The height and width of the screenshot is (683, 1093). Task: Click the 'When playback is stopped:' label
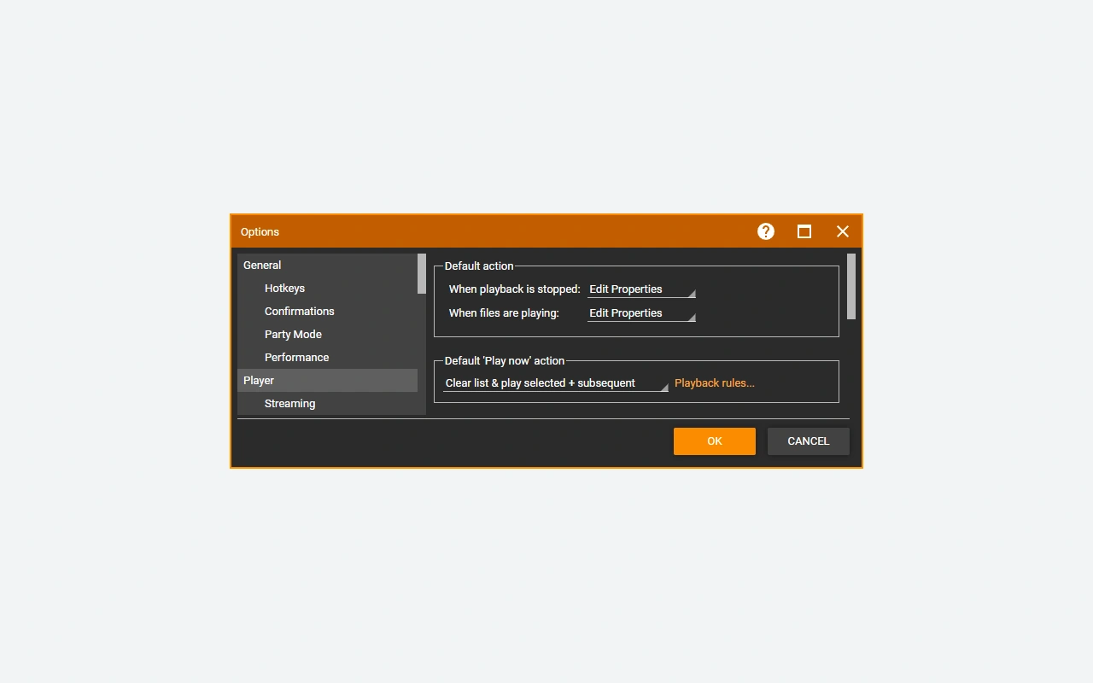[515, 289]
